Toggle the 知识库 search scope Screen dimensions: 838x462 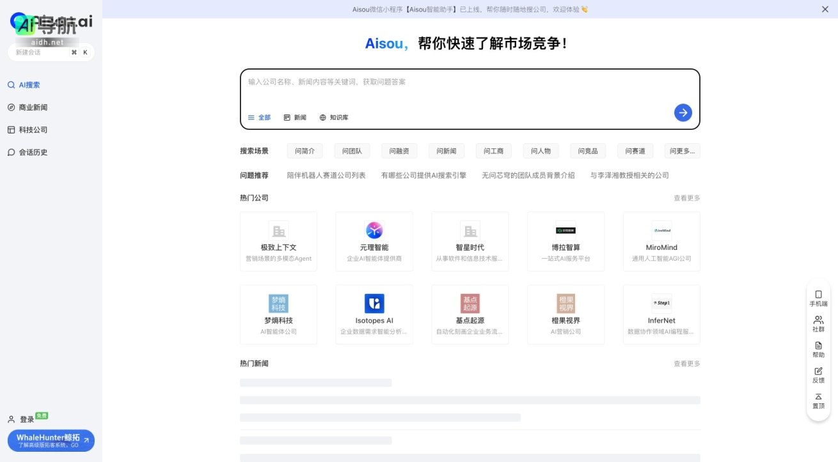pyautogui.click(x=335, y=117)
